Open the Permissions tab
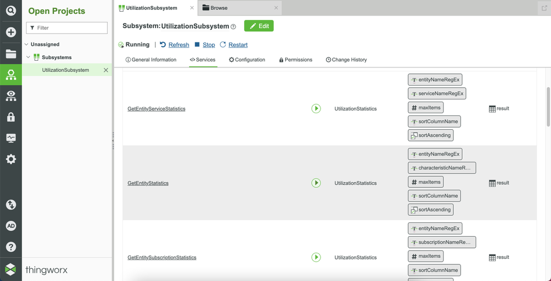The height and width of the screenshot is (281, 551). click(296, 60)
